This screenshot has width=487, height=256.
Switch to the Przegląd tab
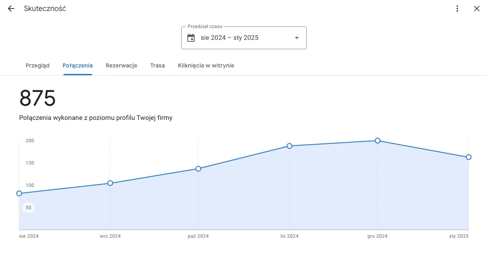pos(37,65)
